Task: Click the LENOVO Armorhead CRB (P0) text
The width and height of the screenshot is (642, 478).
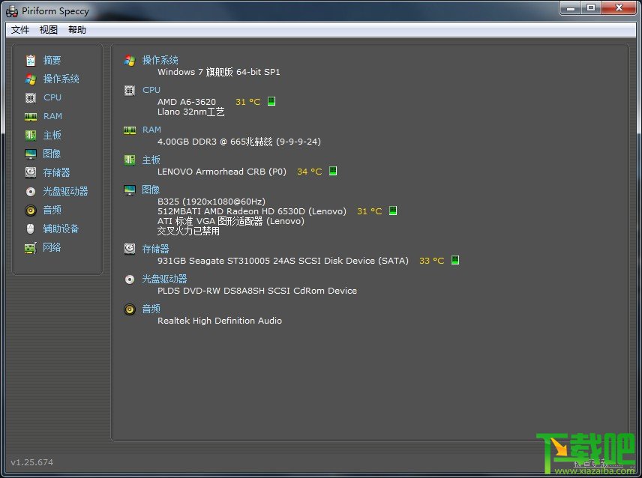Action: pos(222,172)
